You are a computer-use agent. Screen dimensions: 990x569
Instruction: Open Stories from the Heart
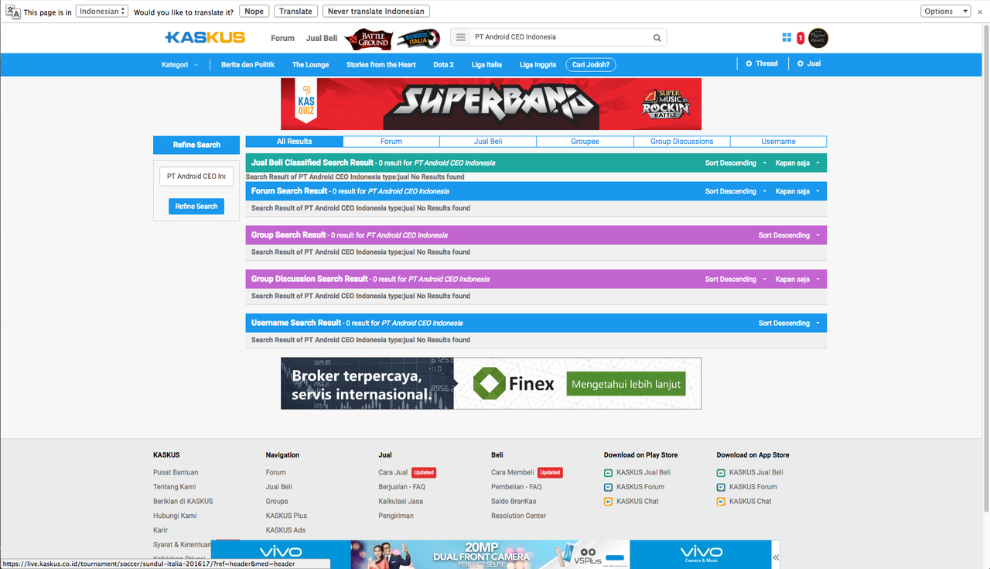coord(381,65)
